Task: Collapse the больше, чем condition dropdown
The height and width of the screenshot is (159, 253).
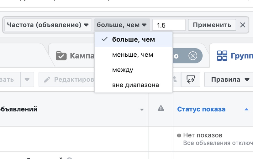Action: (x=122, y=25)
